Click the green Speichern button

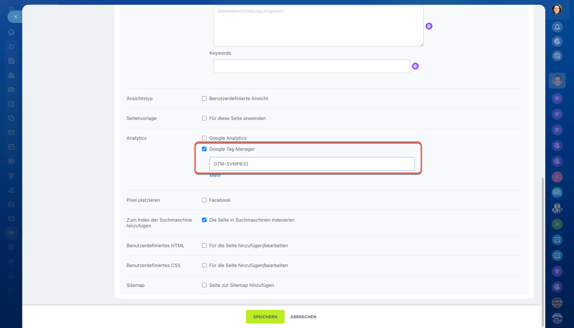coord(265,317)
